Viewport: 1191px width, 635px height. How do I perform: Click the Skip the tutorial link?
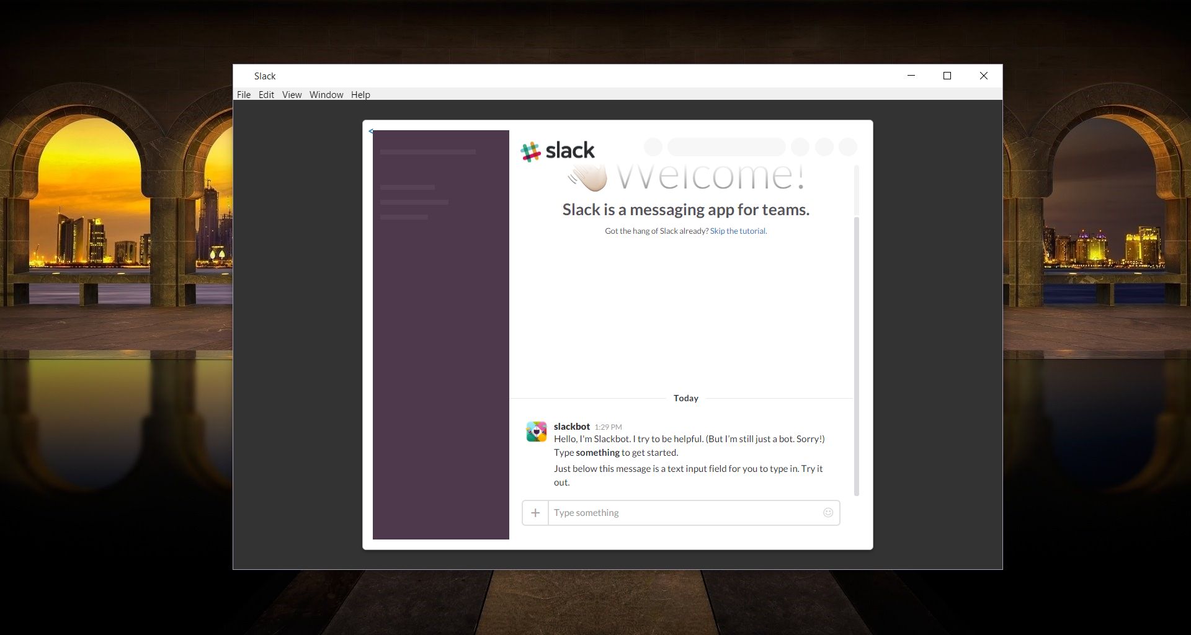click(738, 231)
